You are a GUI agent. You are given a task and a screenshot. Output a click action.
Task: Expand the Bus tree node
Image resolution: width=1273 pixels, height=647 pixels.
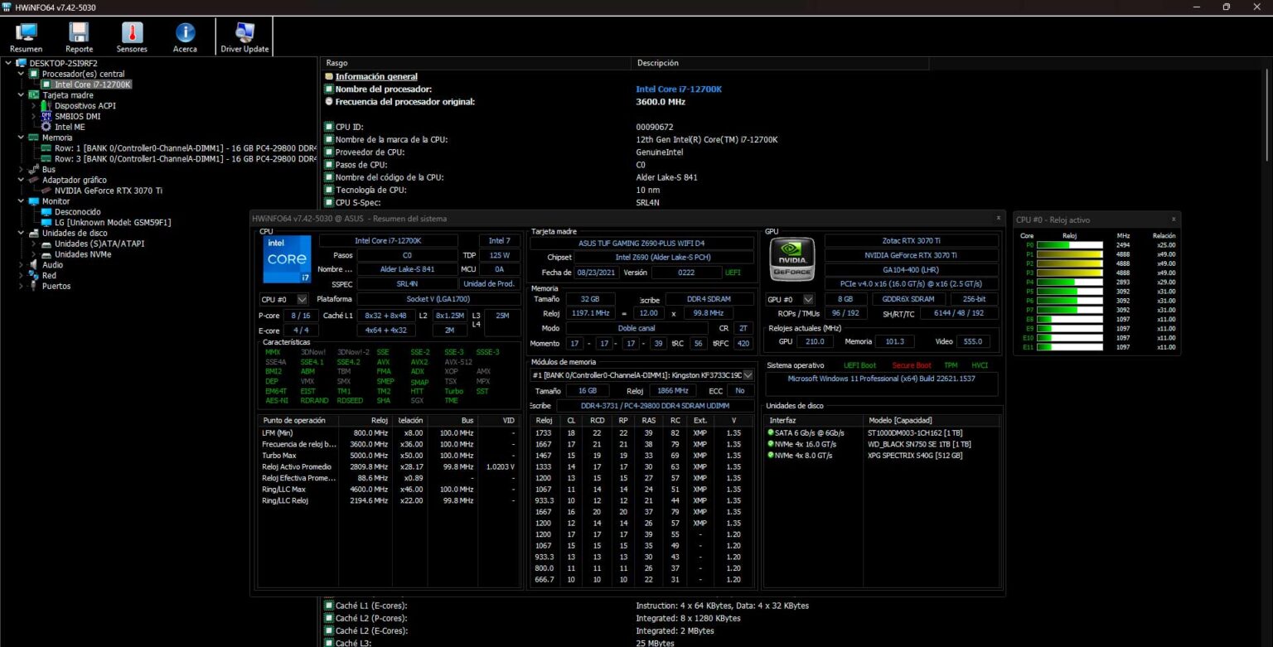tap(20, 169)
